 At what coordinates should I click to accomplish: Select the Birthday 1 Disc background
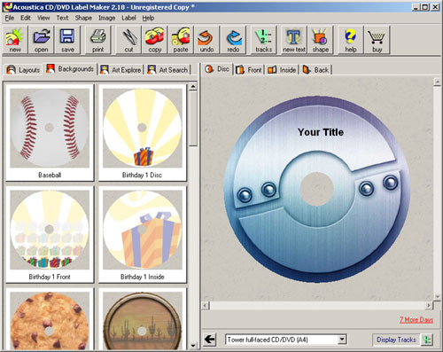[143, 132]
